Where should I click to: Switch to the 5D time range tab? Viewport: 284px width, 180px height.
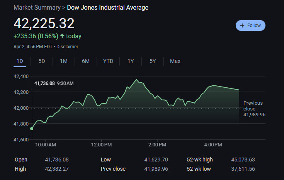click(x=42, y=61)
